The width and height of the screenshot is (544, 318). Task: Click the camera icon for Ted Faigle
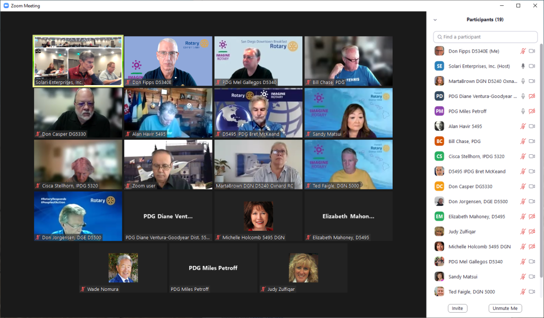click(x=532, y=291)
